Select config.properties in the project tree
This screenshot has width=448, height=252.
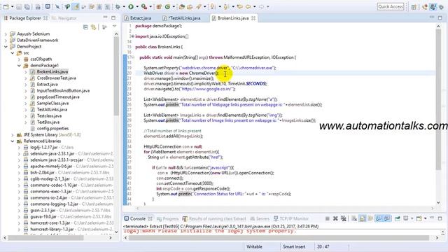[x=52, y=129]
